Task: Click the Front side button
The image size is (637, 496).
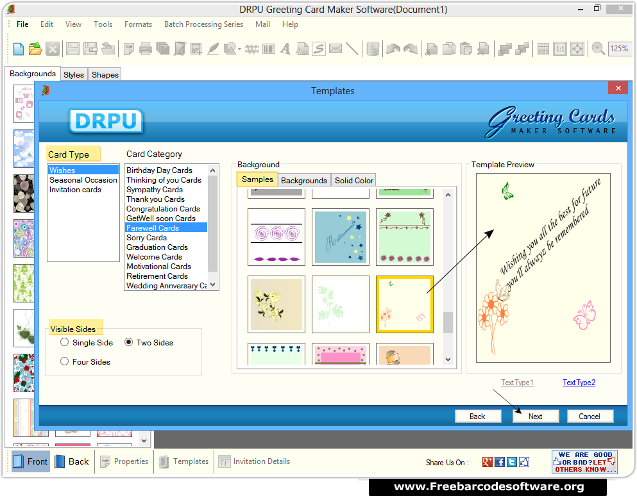Action: coord(31,461)
